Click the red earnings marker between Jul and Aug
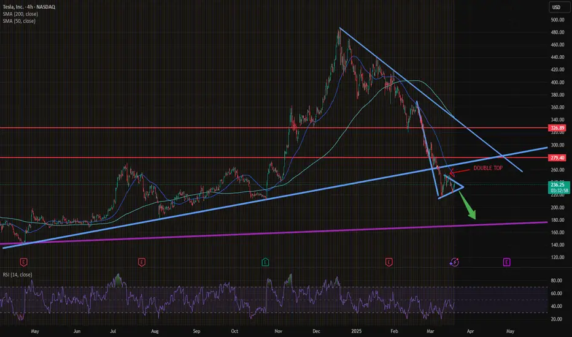 point(142,262)
